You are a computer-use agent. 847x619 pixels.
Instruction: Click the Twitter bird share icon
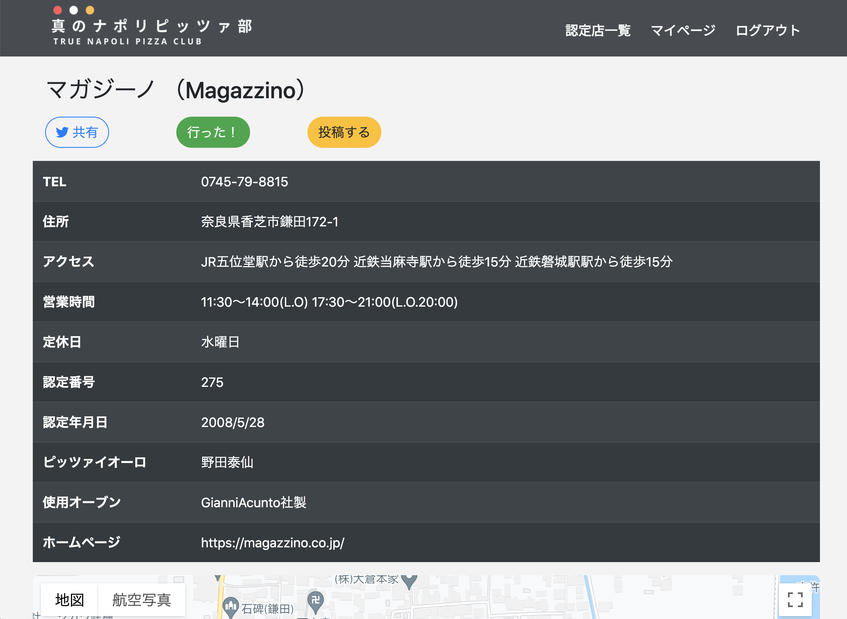coord(62,132)
